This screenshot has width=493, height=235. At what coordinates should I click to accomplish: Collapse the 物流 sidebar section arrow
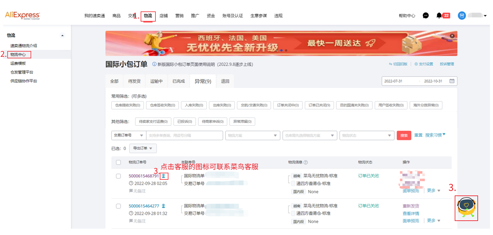coord(63,35)
